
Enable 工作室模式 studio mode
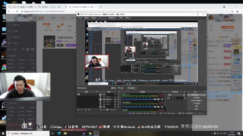tap(196, 103)
